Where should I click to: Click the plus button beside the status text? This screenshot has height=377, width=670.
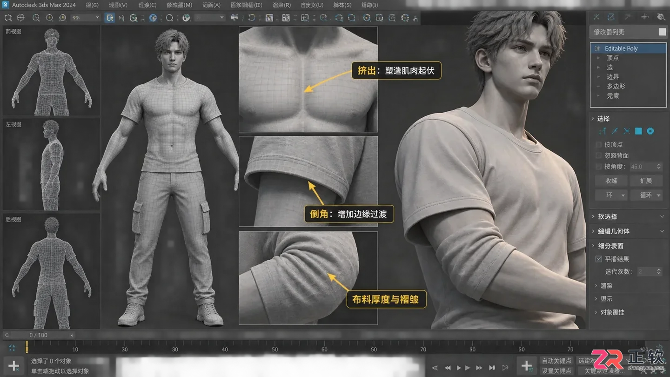tap(14, 366)
